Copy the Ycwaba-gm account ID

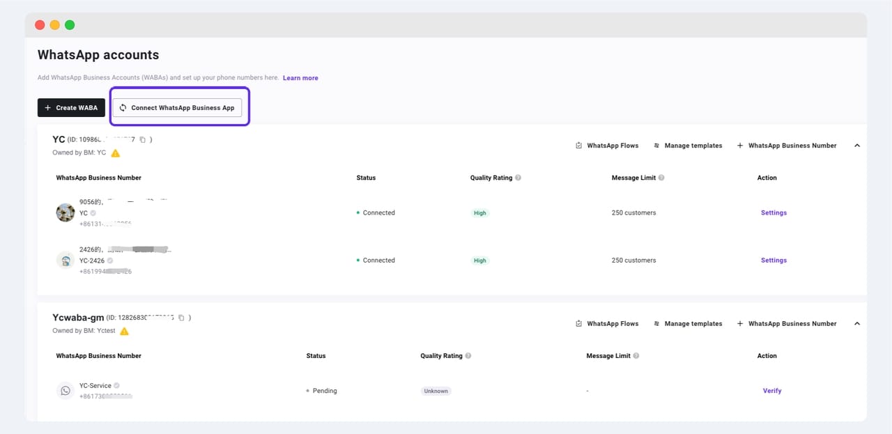tap(181, 318)
